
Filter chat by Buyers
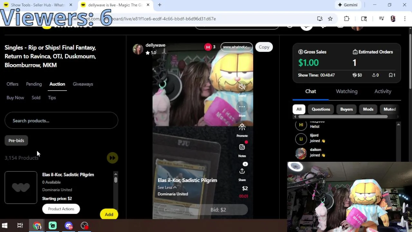[347, 109]
